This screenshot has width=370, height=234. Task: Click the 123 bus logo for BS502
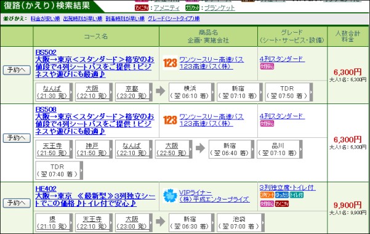(x=170, y=63)
